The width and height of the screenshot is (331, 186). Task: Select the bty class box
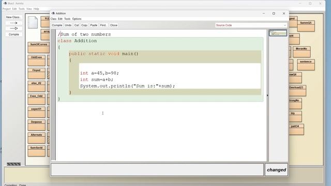coord(295,116)
